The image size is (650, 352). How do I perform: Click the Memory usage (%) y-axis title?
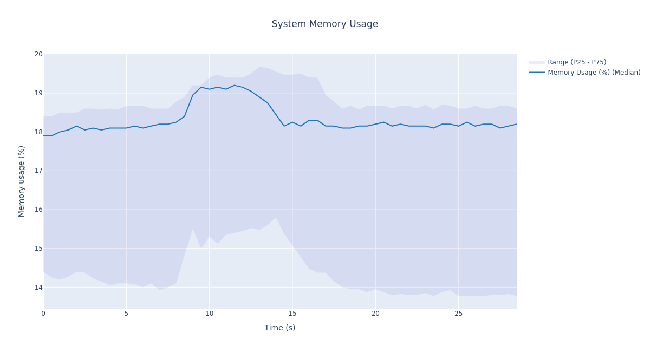click(22, 181)
